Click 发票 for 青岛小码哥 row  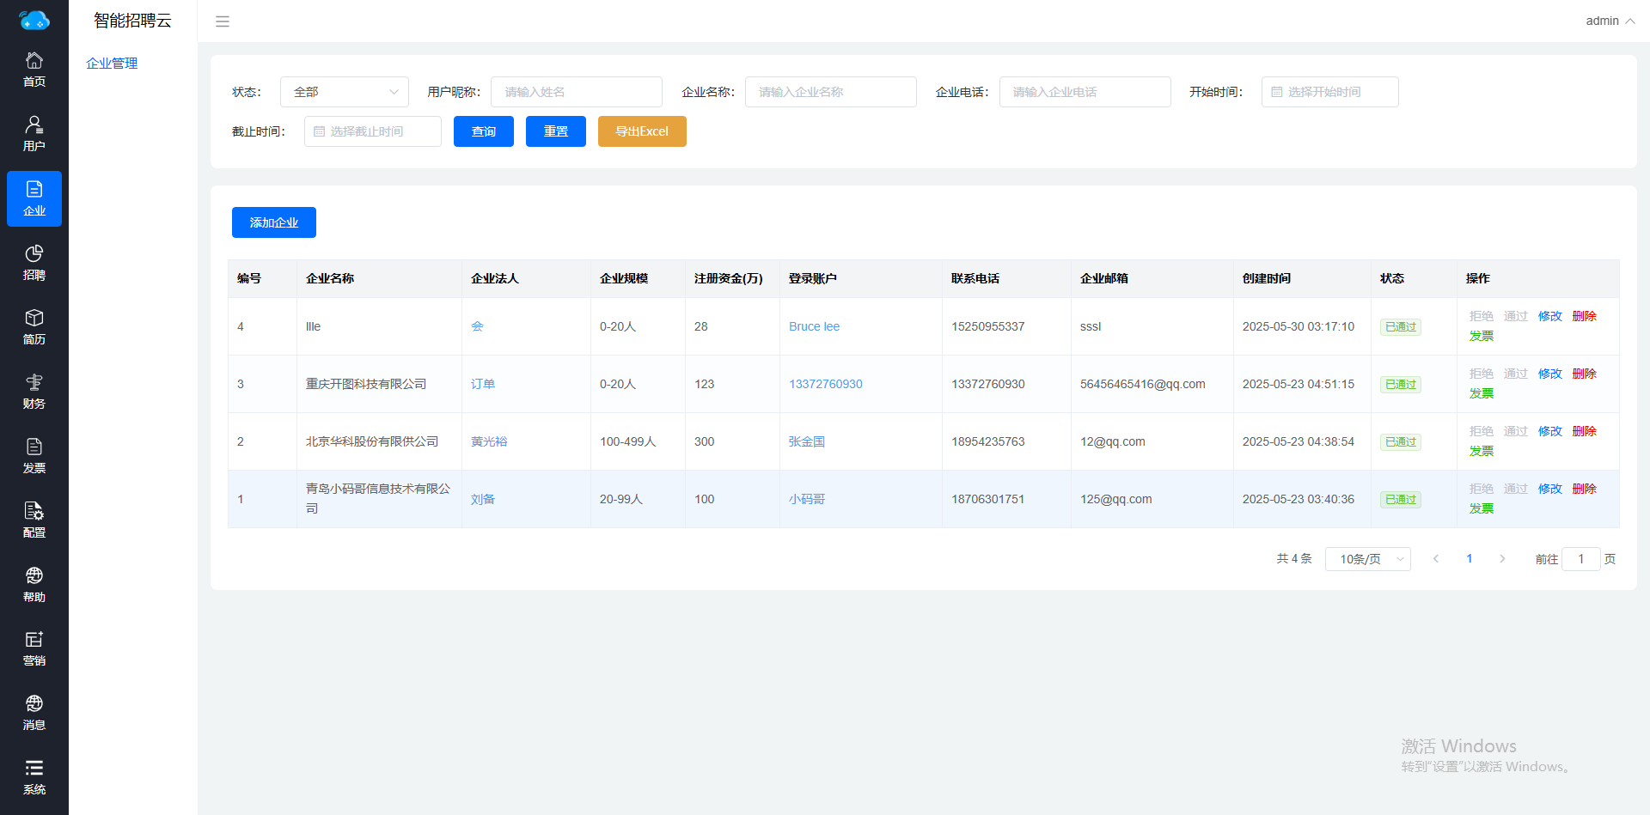click(x=1482, y=508)
